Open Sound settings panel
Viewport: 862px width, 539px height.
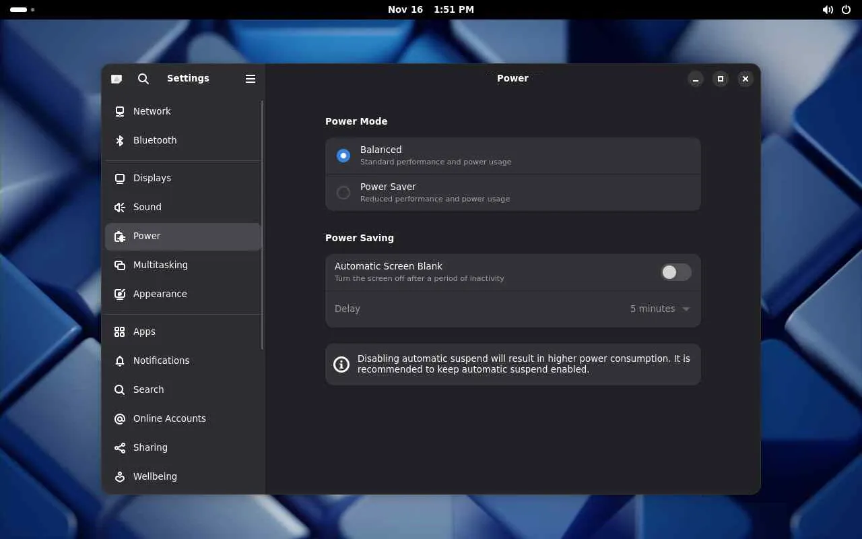coord(183,207)
